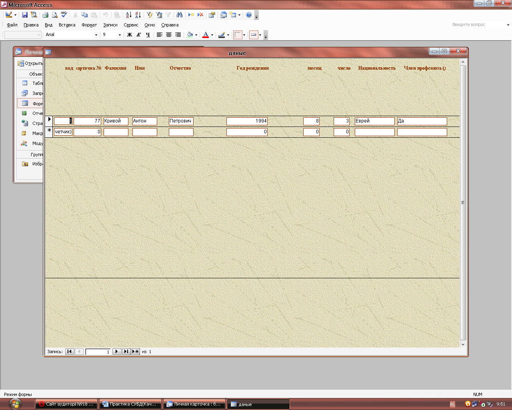Click the Фамилия field containing Кривой

point(116,121)
